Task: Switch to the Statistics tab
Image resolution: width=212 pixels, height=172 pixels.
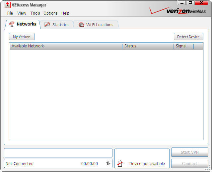Action: tap(57, 25)
